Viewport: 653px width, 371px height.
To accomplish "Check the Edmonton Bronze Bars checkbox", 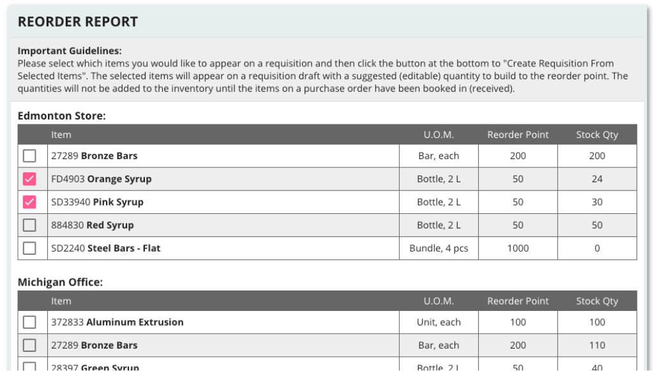I will coord(29,156).
